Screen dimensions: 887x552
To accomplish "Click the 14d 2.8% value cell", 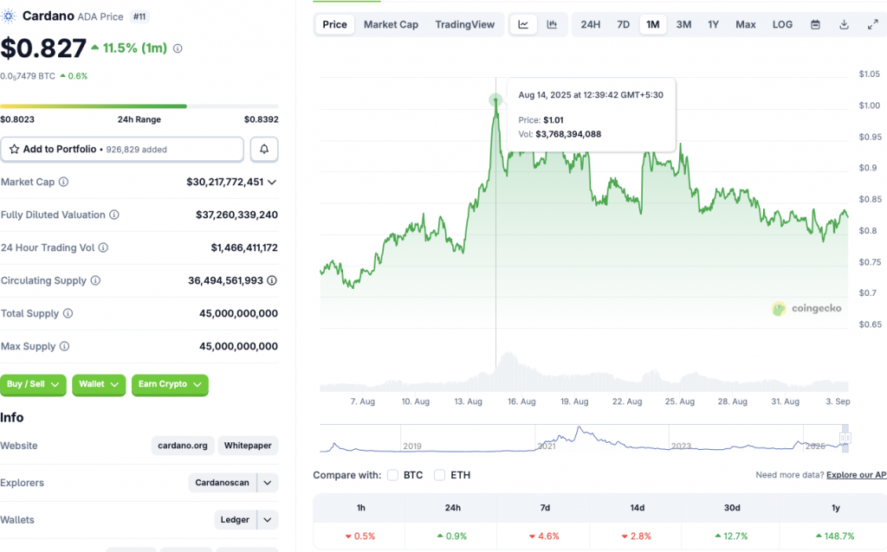I will tap(636, 536).
